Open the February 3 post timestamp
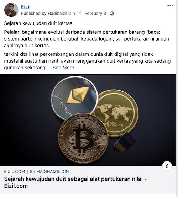Viewport: 178px width, 197px height. 95,13
